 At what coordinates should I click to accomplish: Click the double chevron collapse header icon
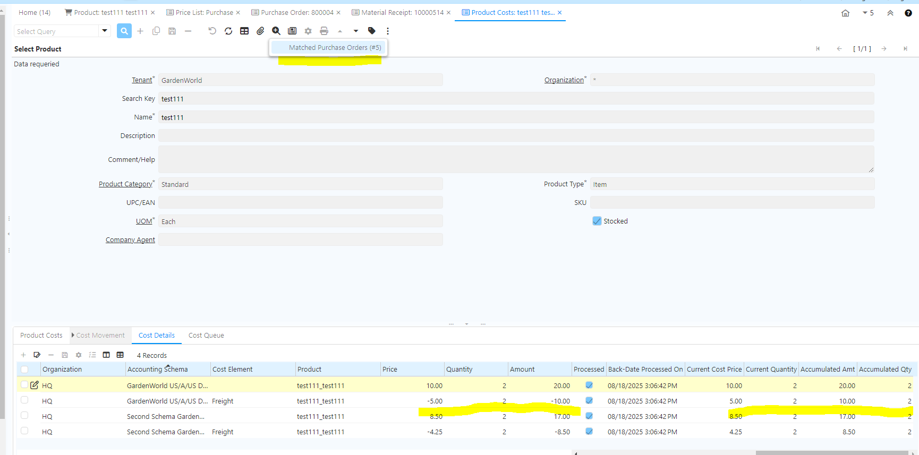pos(890,13)
